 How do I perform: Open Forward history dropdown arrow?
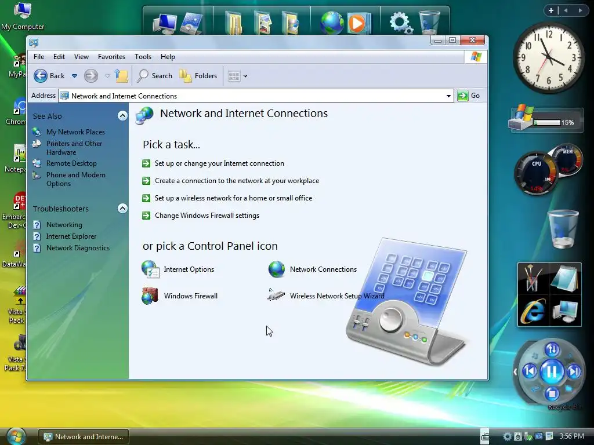coord(107,76)
